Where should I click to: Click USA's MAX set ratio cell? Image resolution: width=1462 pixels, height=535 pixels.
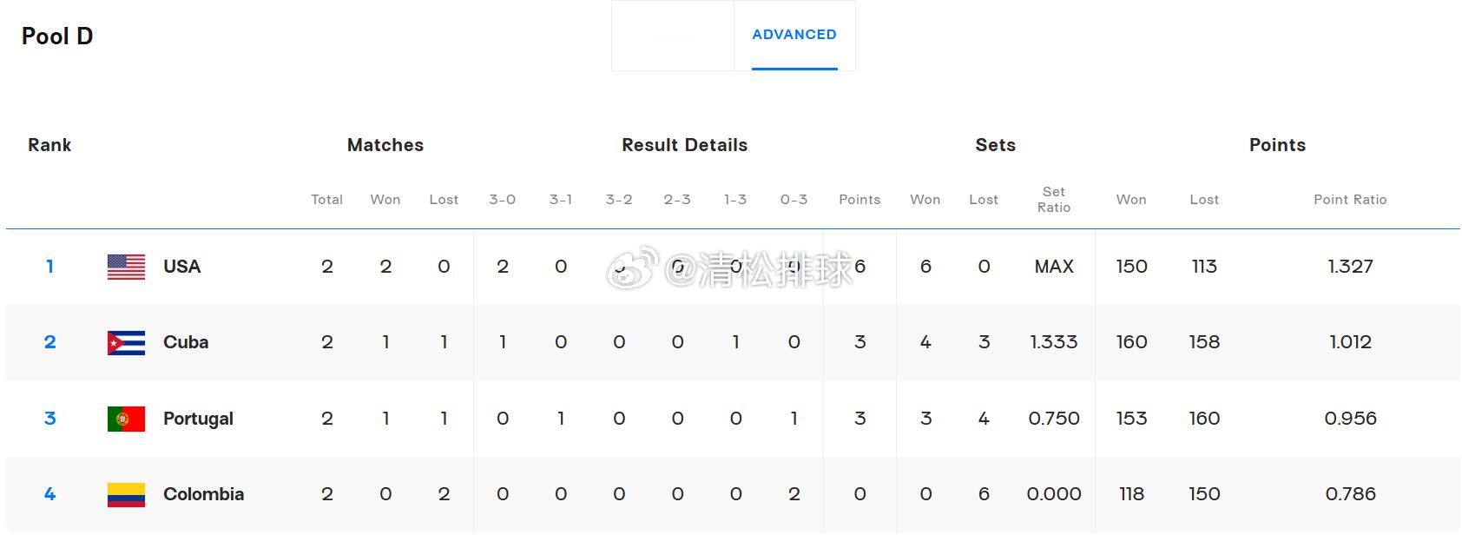(x=1054, y=267)
